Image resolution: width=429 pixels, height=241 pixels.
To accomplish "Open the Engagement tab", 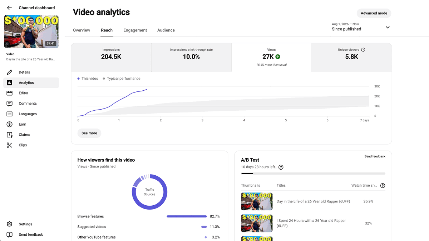I will point(135,30).
